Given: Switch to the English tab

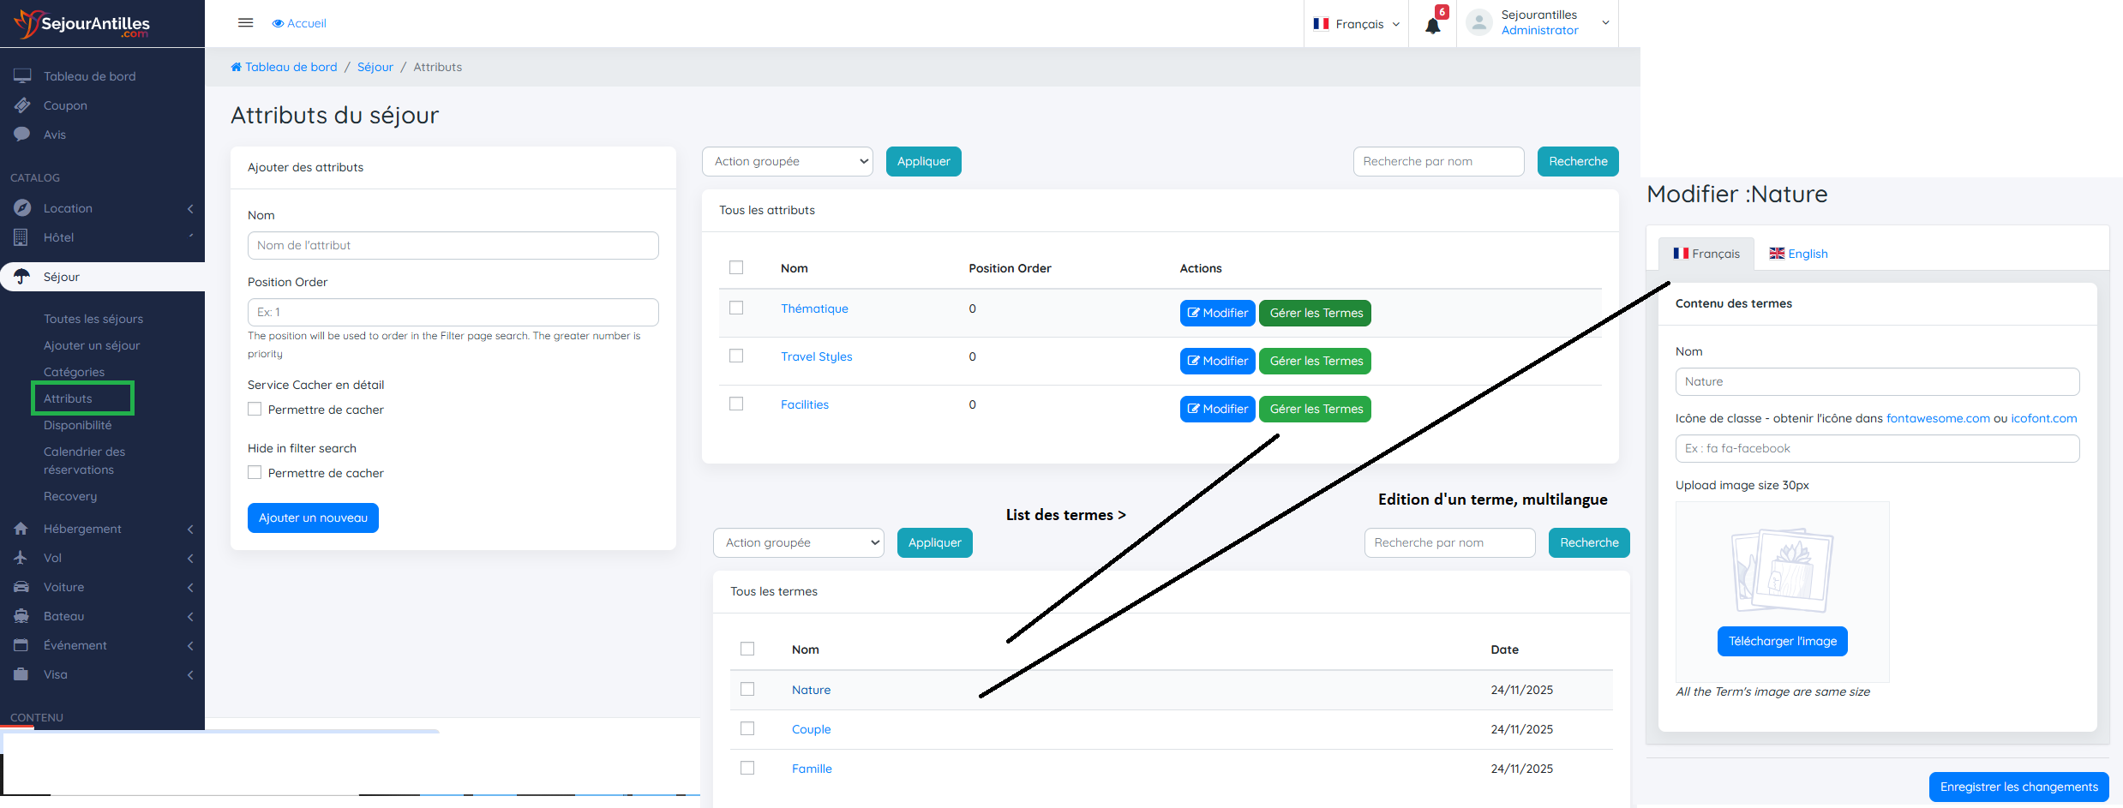Looking at the screenshot, I should coord(1798,254).
